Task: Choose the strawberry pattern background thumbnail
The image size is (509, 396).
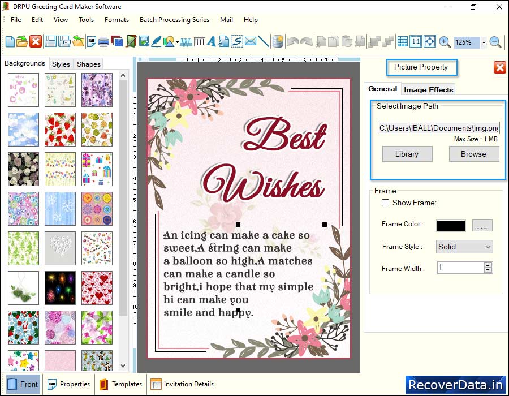Action: click(x=60, y=130)
